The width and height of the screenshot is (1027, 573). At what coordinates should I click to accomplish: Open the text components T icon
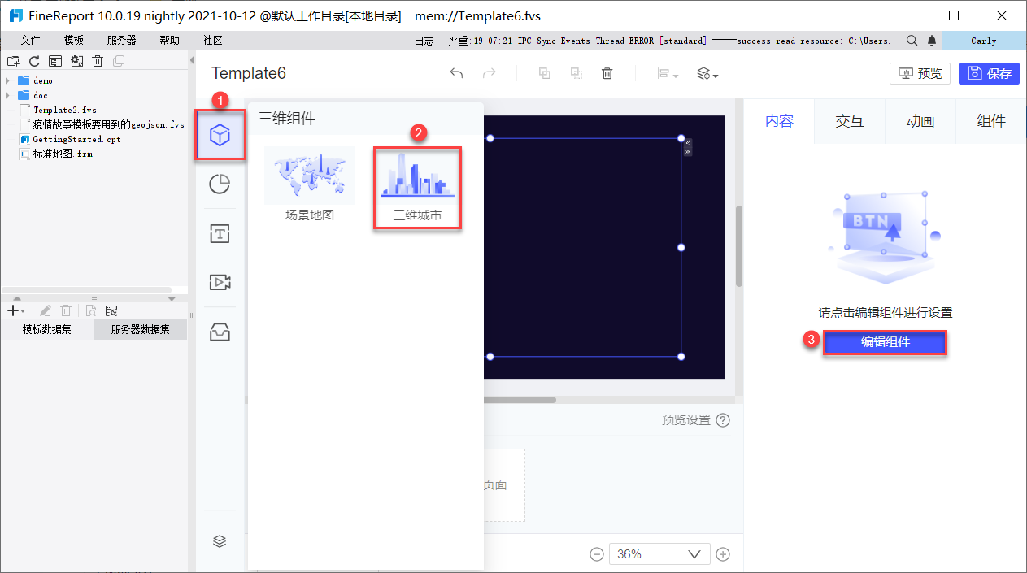click(220, 234)
